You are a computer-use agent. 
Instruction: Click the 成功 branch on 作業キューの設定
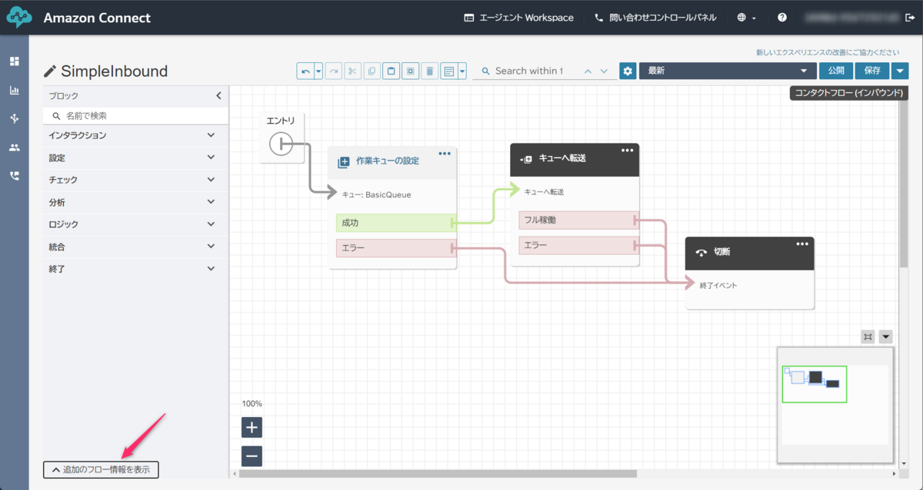[x=396, y=223]
